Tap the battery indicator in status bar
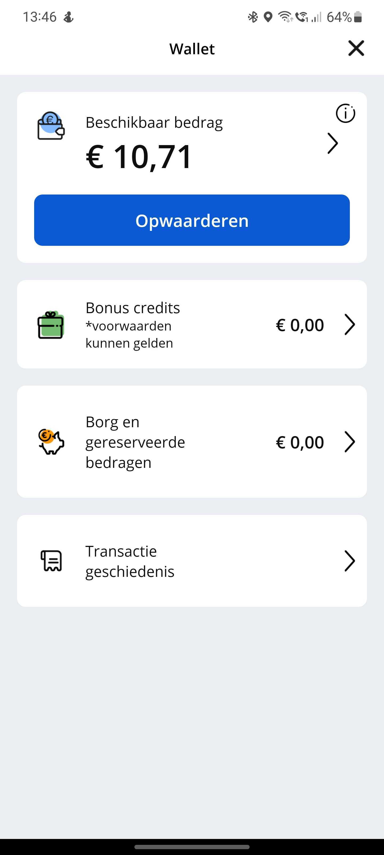384x855 pixels. click(358, 17)
